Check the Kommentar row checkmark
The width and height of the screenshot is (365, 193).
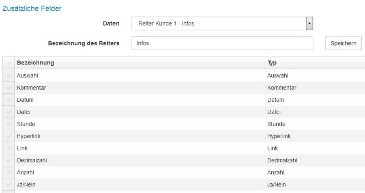click(x=9, y=88)
